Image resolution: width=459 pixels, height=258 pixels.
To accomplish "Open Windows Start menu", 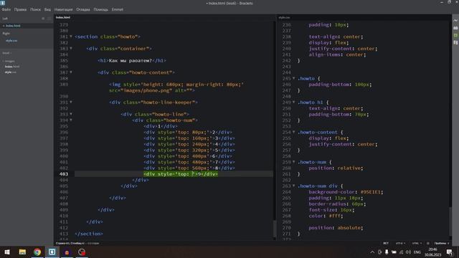I will pos(7,252).
